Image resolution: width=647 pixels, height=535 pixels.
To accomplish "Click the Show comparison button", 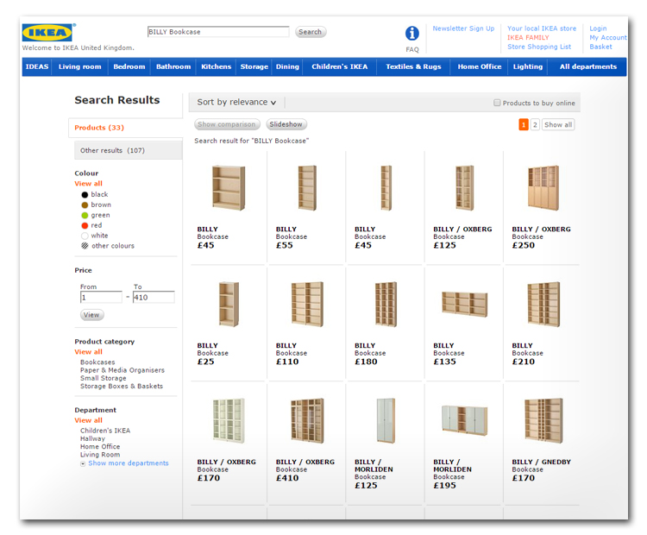I will pyautogui.click(x=227, y=124).
